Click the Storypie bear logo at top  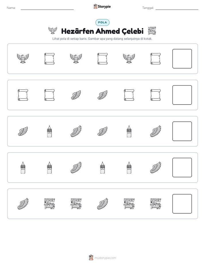95,7
